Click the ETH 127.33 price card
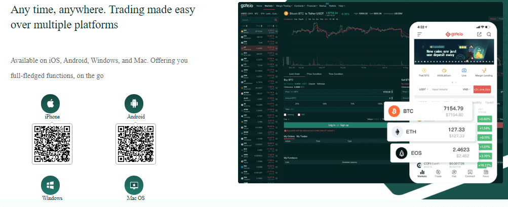Image resolution: width=508 pixels, height=207 pixels. pyautogui.click(x=432, y=132)
